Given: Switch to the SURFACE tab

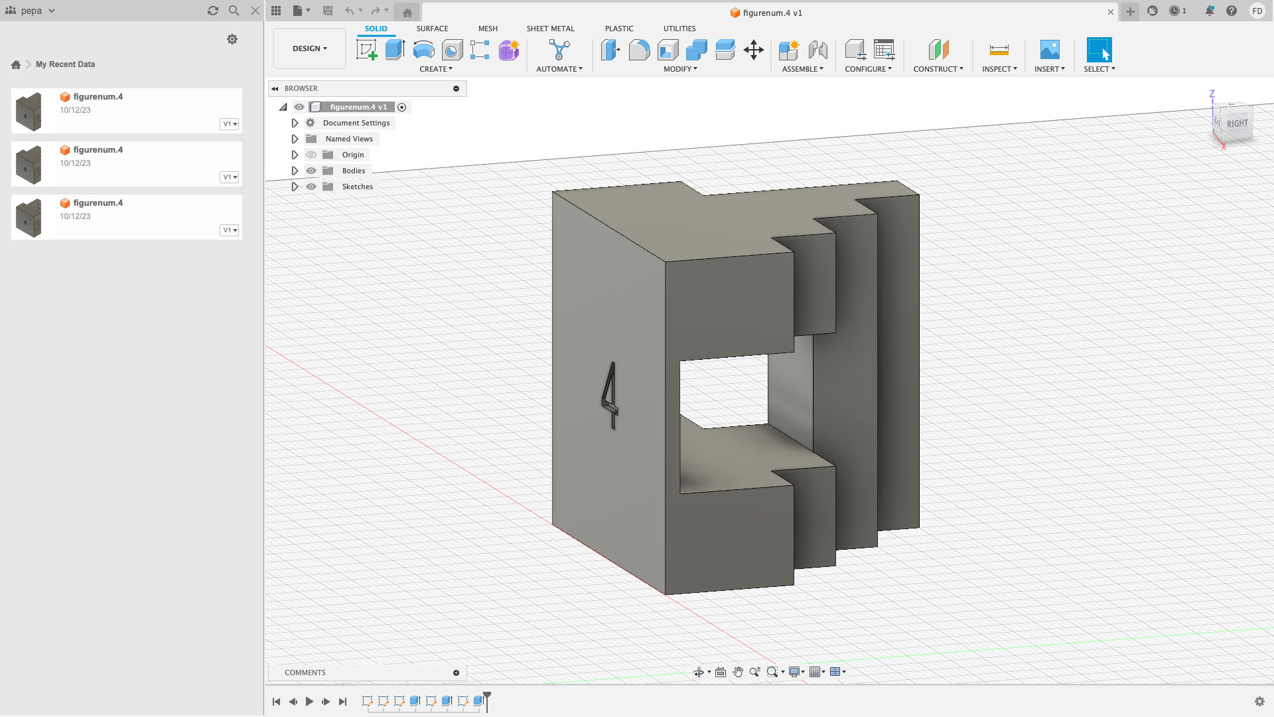Looking at the screenshot, I should tap(432, 29).
